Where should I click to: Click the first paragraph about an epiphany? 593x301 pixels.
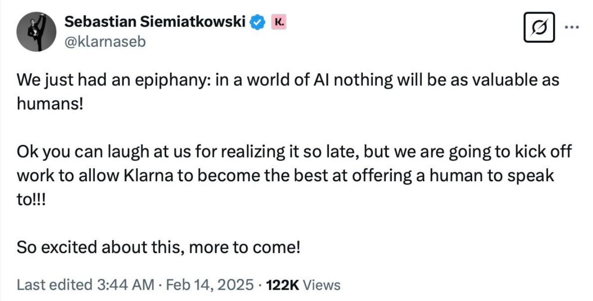point(288,81)
